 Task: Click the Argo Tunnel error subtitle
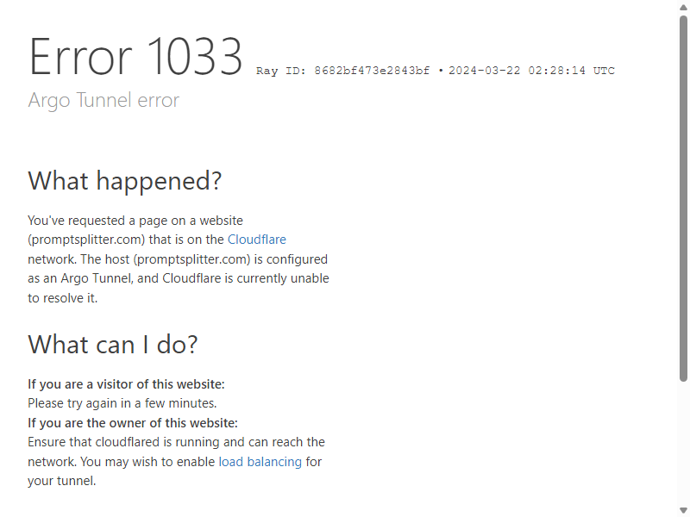click(x=103, y=101)
